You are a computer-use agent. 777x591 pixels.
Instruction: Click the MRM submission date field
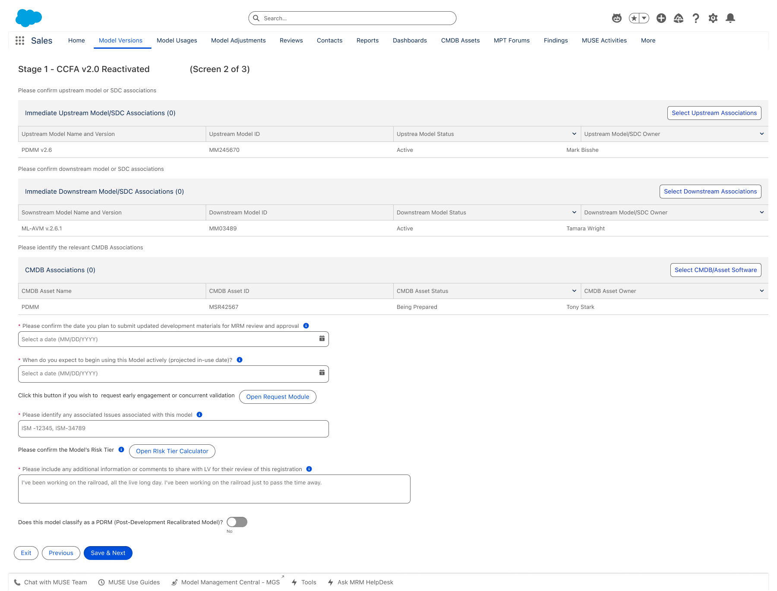[173, 339]
